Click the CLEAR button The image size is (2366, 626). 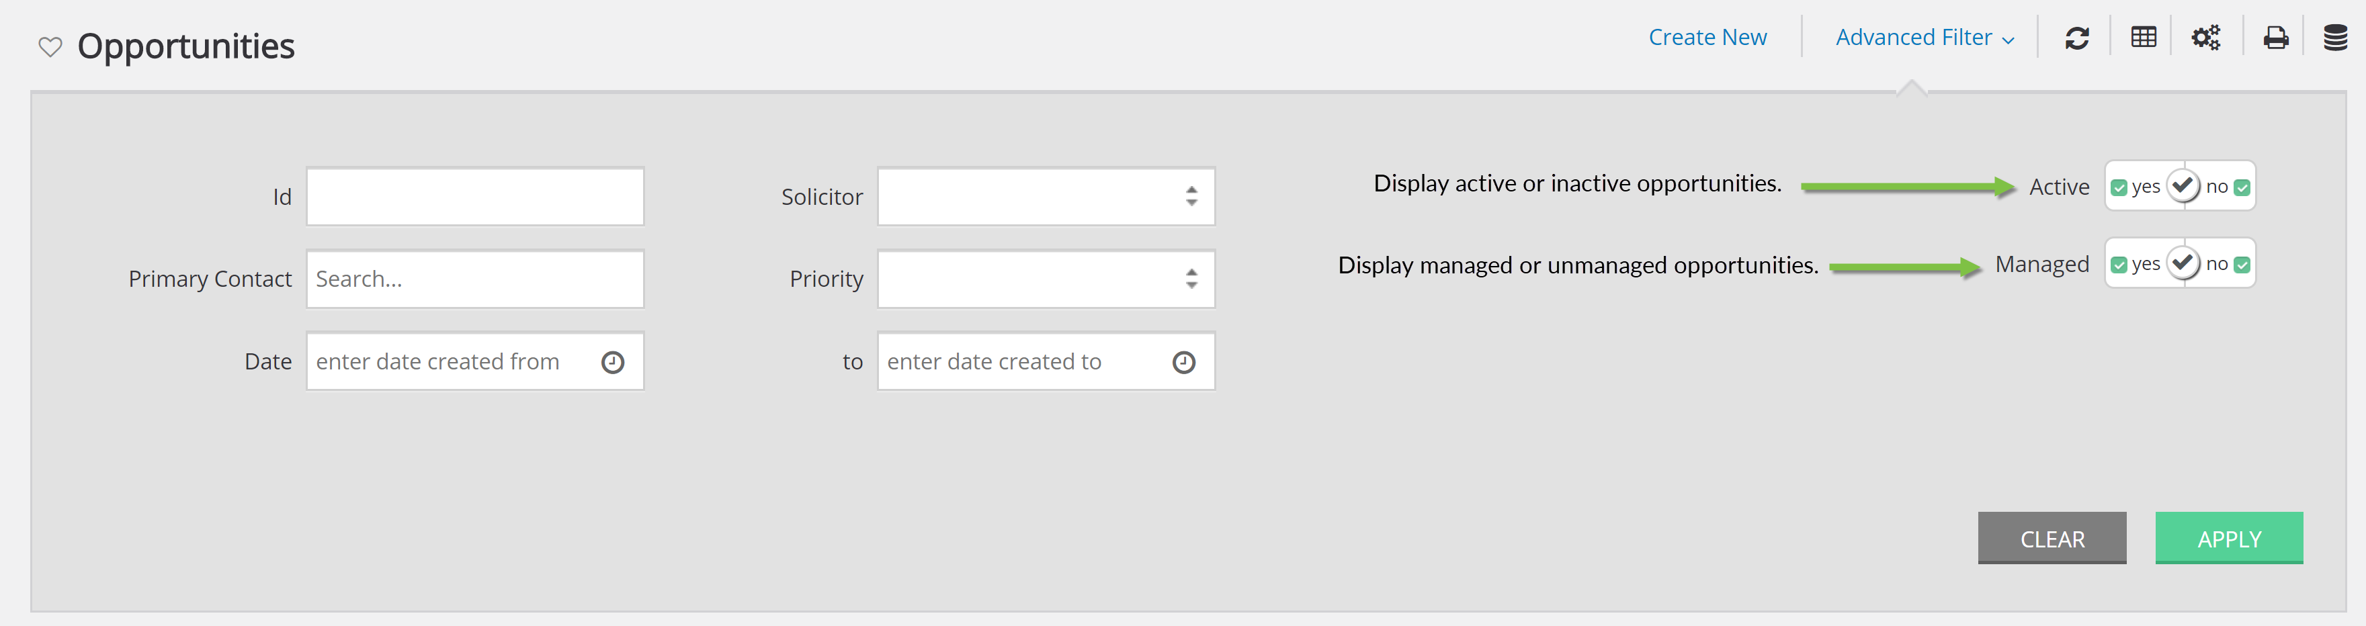pyautogui.click(x=2052, y=538)
